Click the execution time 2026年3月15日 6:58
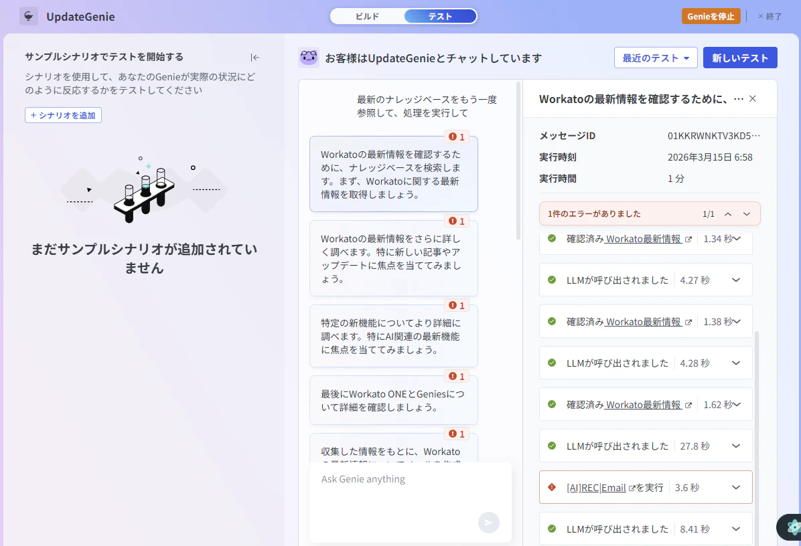This screenshot has height=546, width=801. [x=710, y=157]
